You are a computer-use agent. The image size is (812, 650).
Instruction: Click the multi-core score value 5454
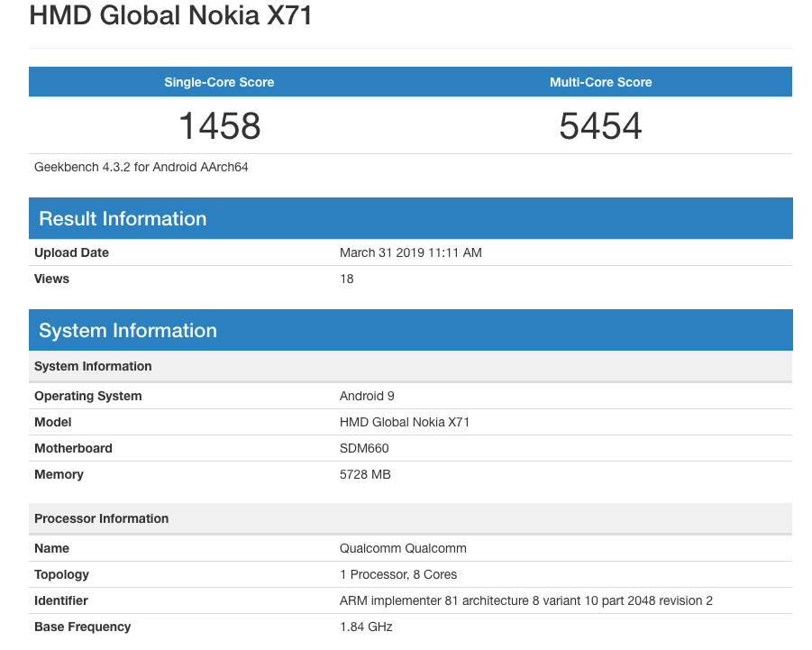pos(600,125)
